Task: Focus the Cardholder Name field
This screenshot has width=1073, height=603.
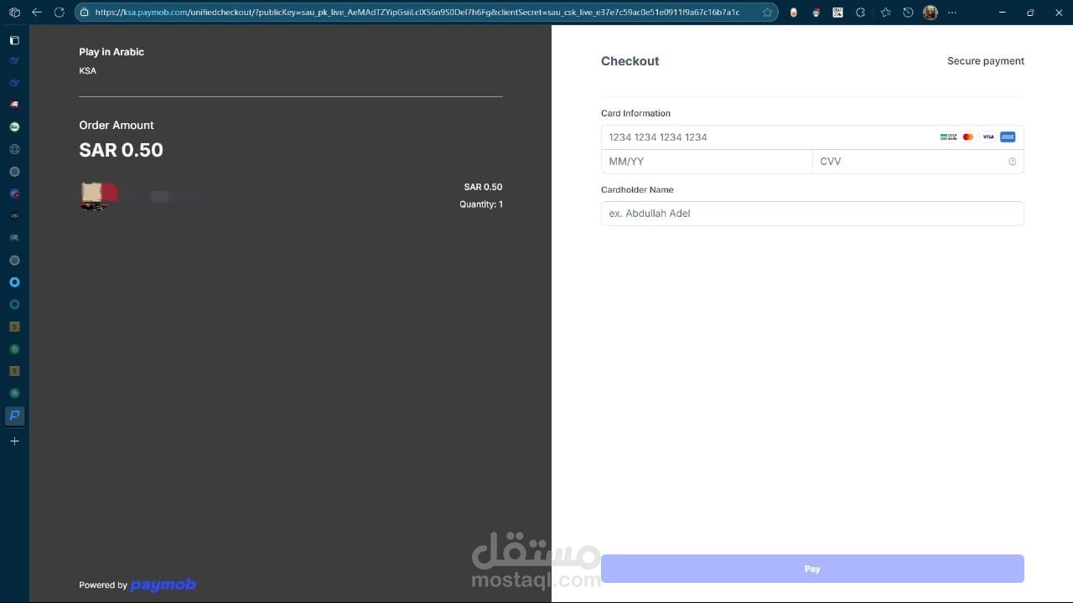Action: tap(812, 214)
